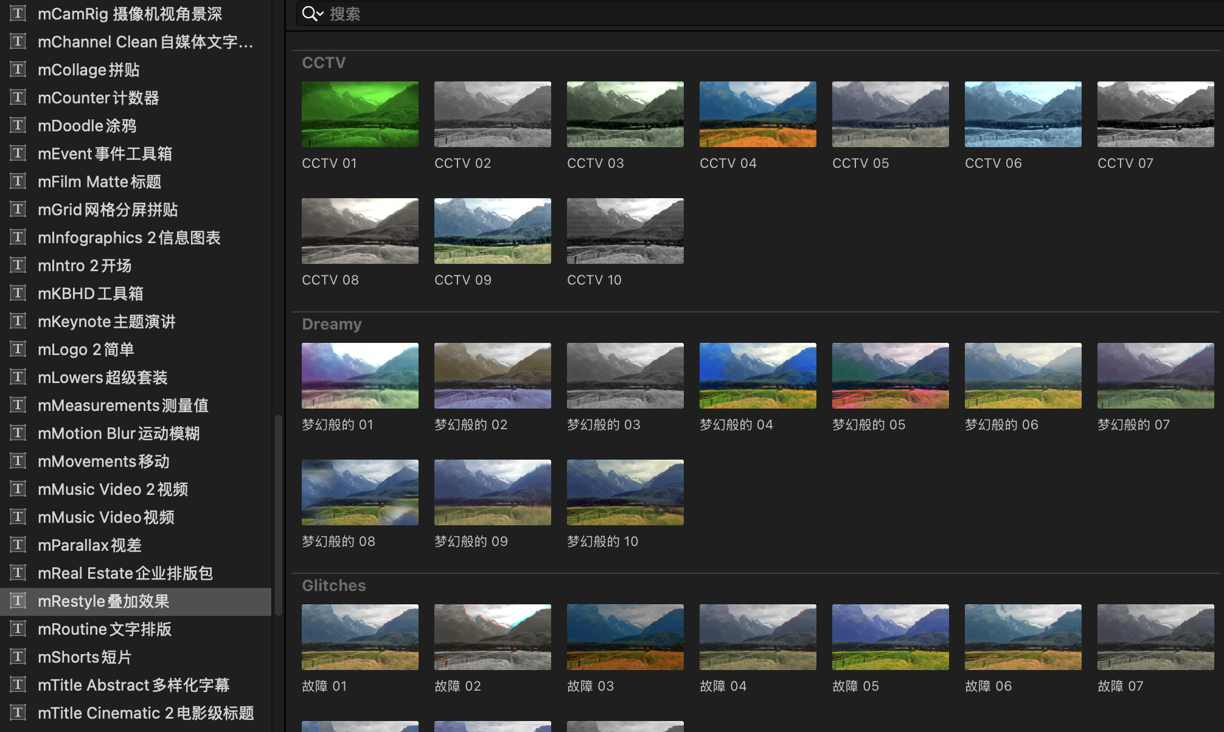Choose the CCTV 06 thumbnail
Viewport: 1224px width, 732px height.
(x=1023, y=114)
